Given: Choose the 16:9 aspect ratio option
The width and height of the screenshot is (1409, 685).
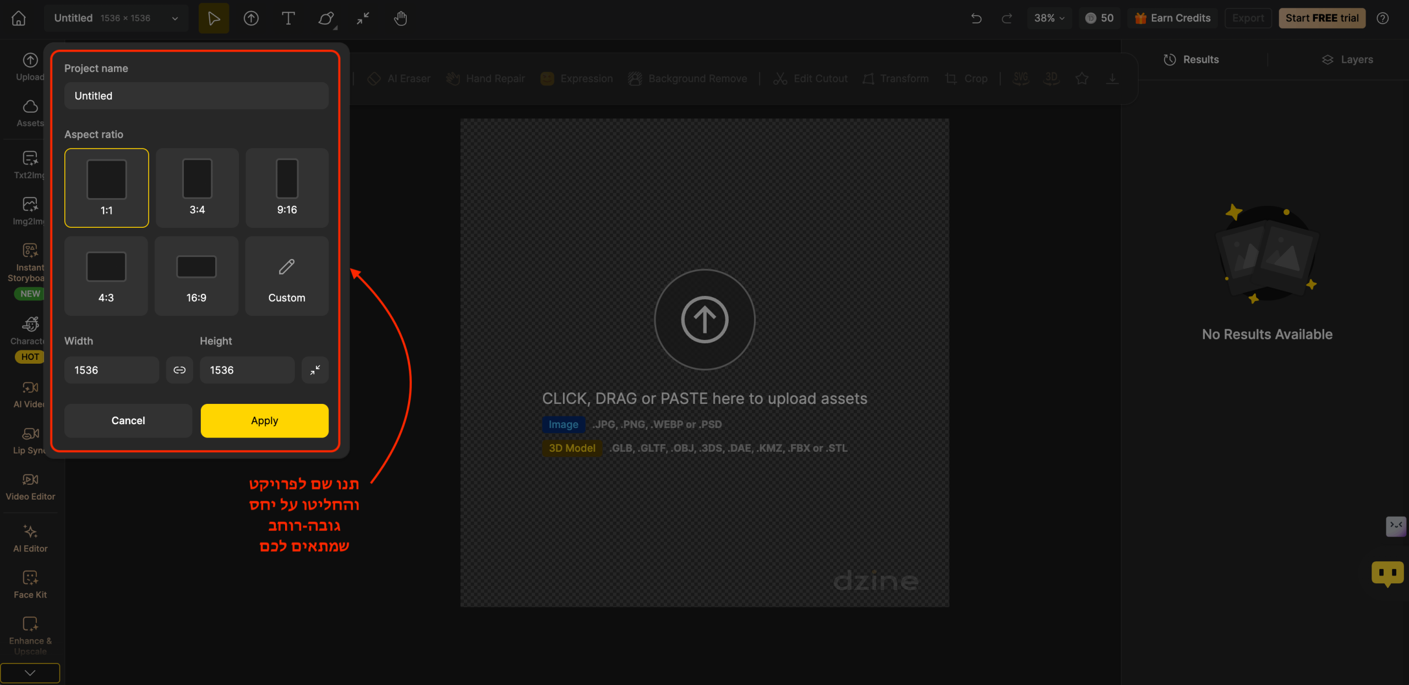Looking at the screenshot, I should point(196,276).
